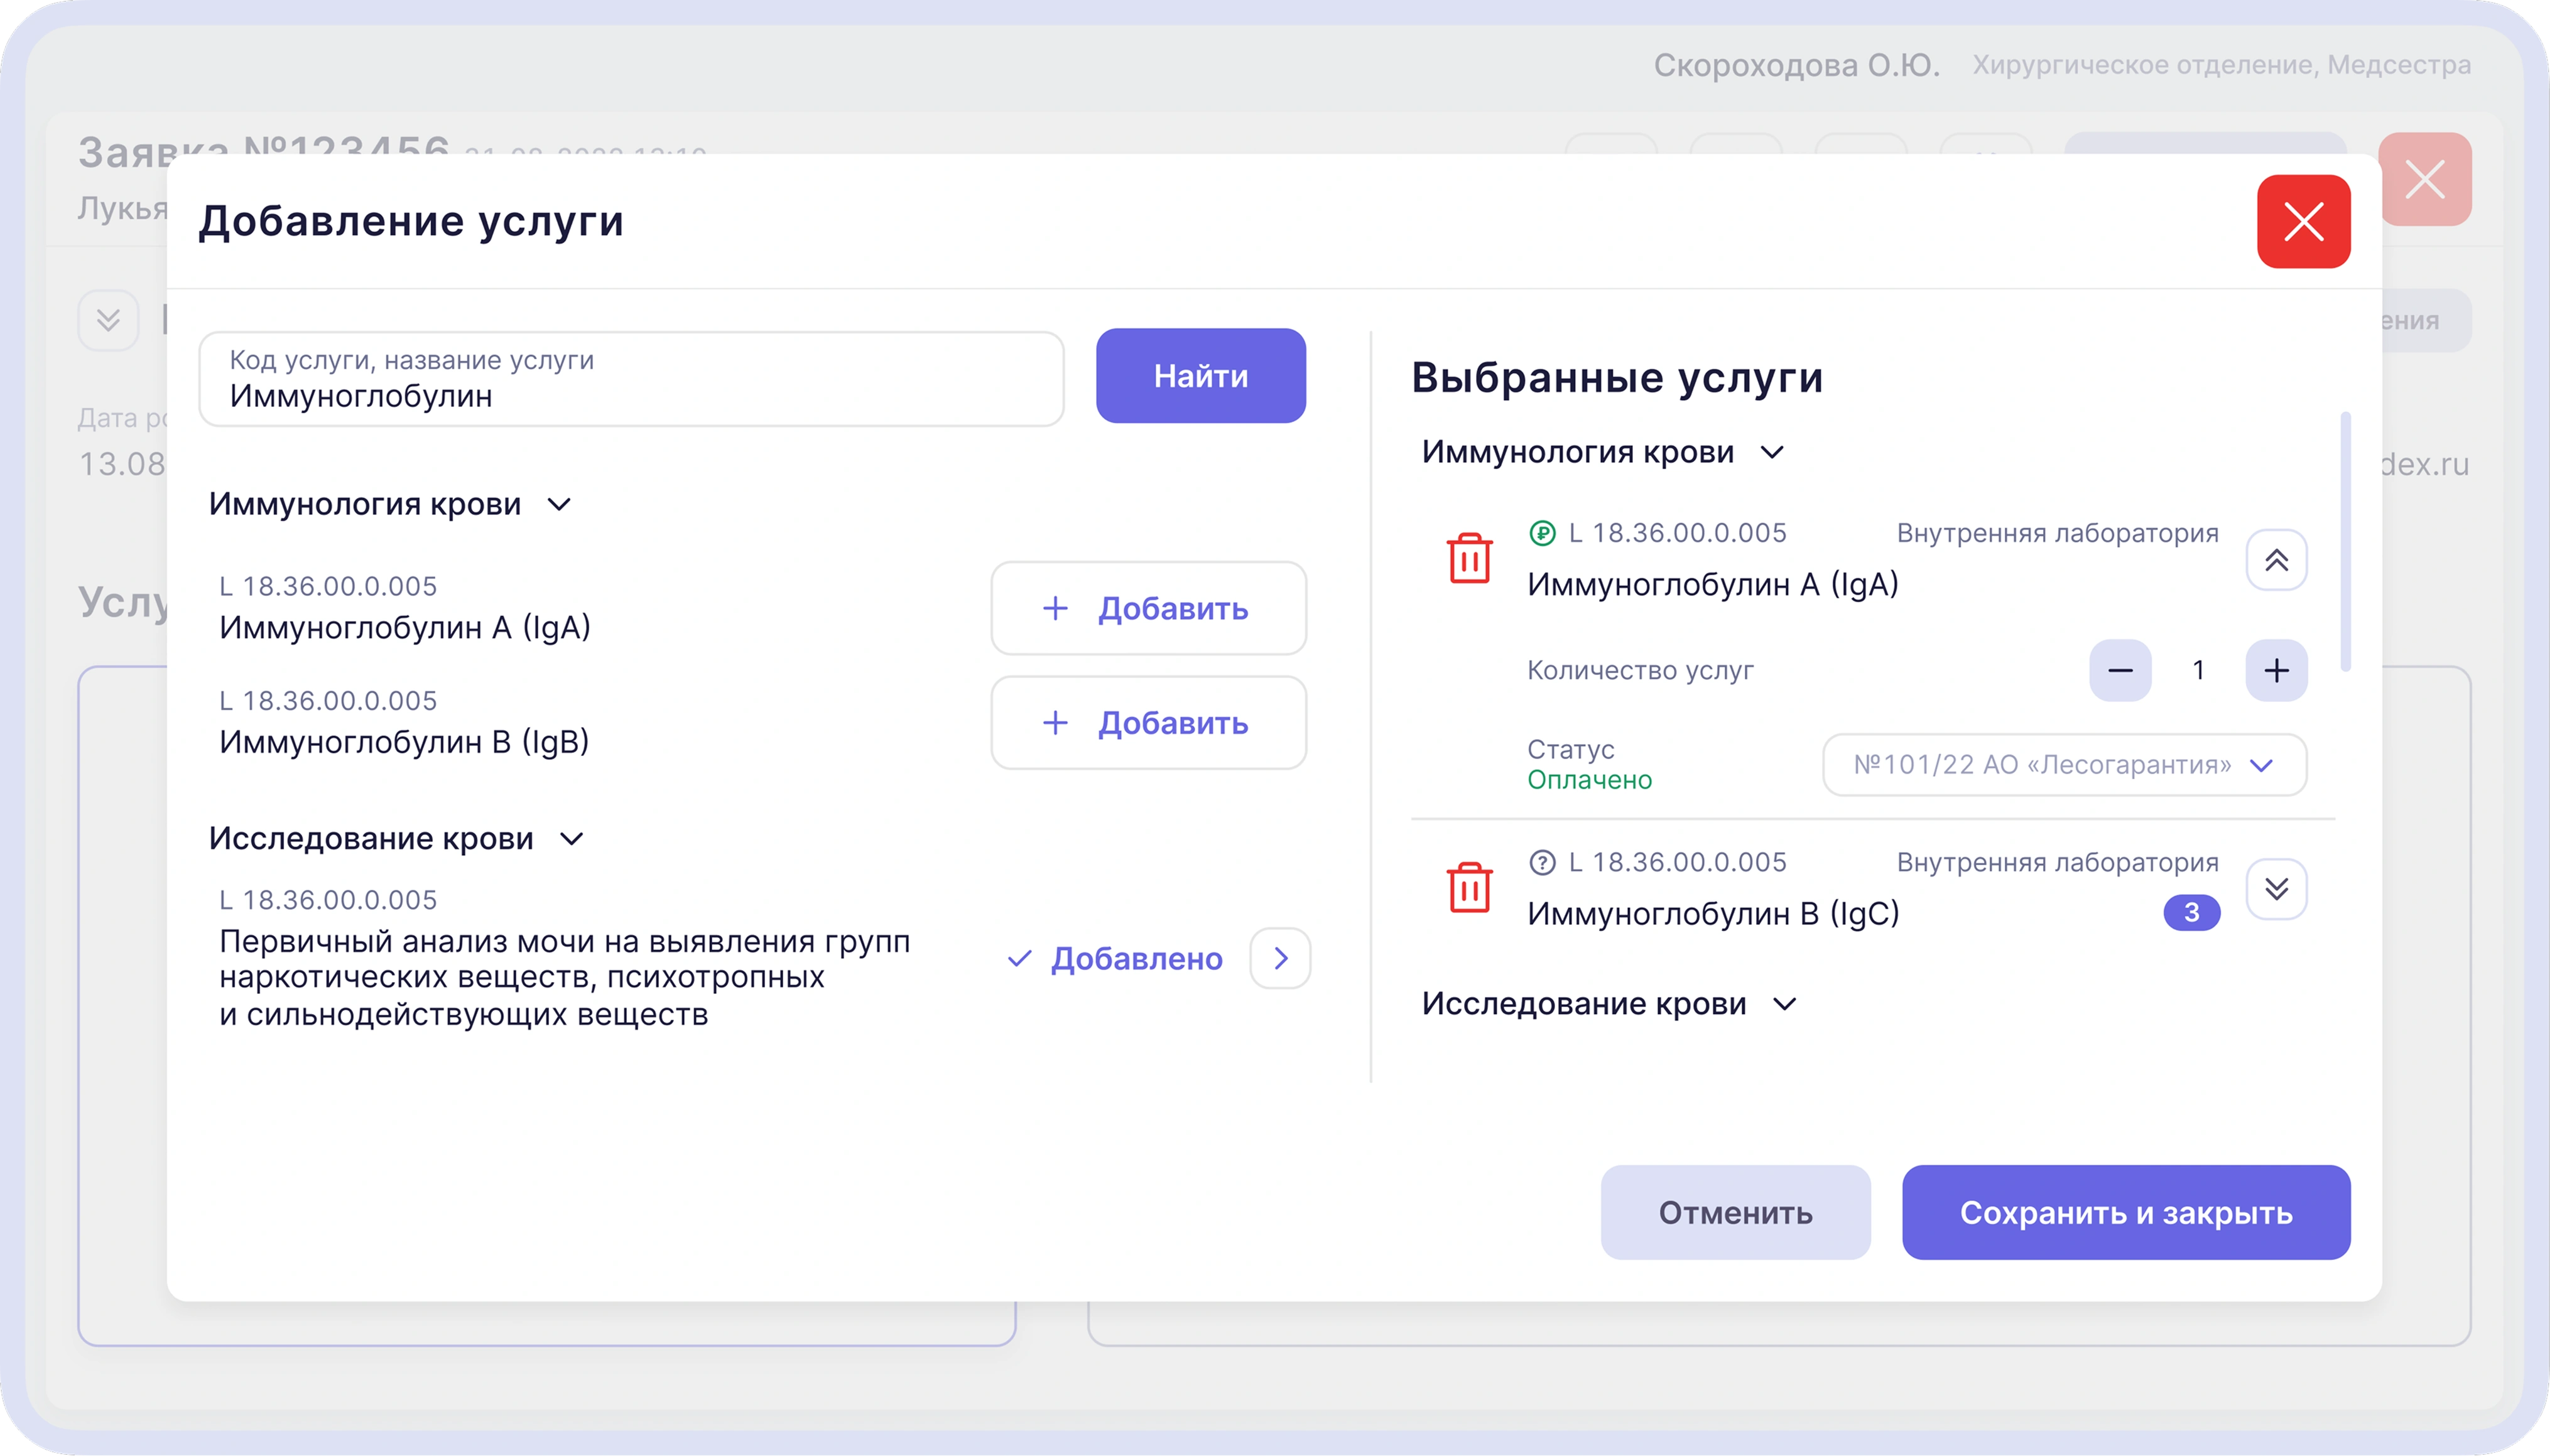Select the Первичный анализ мочи service text

coord(565,977)
